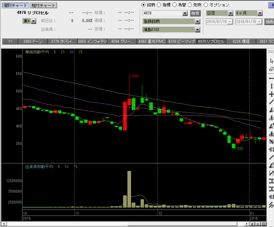This screenshot has width=274, height=227.
Task: Select the 3-point measurement tool
Action: (x=271, y=181)
